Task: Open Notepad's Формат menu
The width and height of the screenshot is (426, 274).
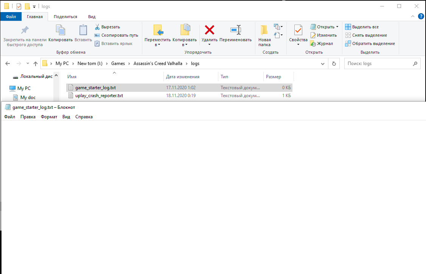Action: [49, 117]
